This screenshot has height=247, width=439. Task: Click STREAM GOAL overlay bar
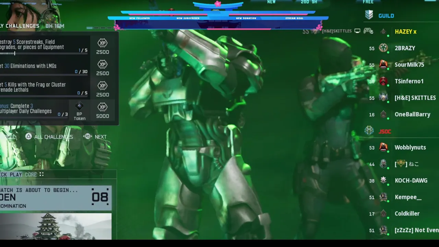pyautogui.click(x=294, y=18)
